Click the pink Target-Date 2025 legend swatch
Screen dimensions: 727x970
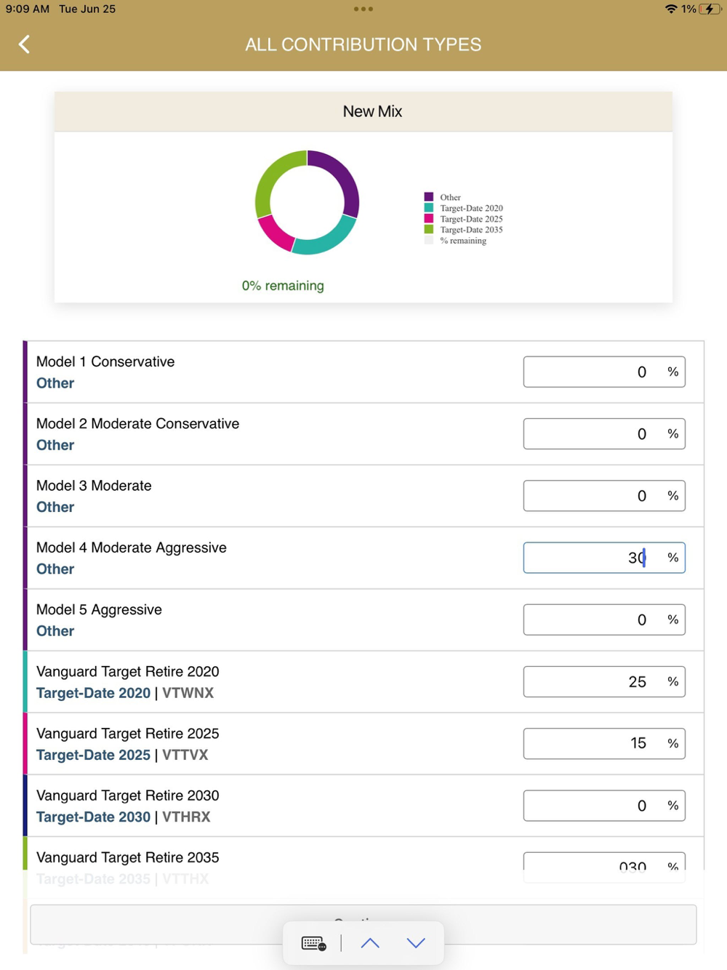point(429,219)
